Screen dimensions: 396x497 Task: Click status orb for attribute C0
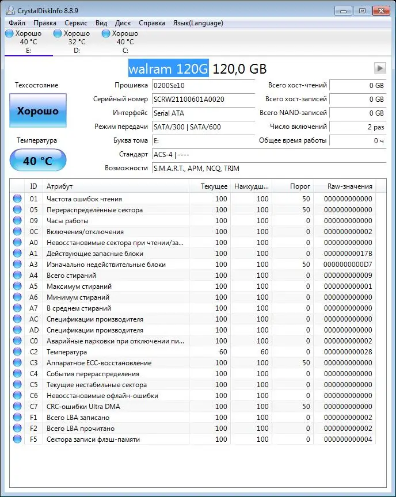[x=17, y=341]
